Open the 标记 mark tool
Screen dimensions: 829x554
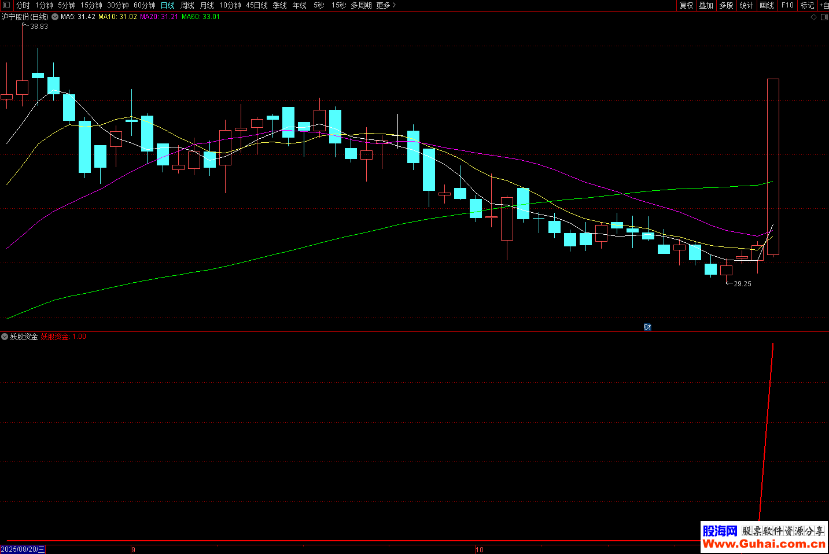807,5
